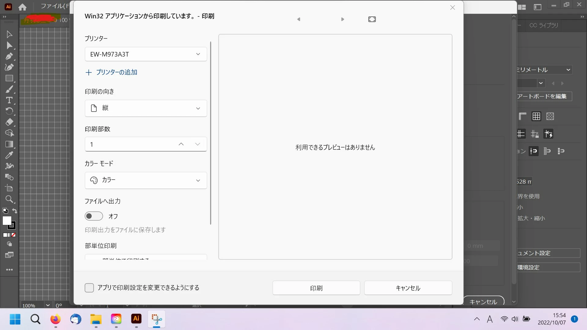Click the 印刷 button
The width and height of the screenshot is (587, 330).
[x=316, y=288]
